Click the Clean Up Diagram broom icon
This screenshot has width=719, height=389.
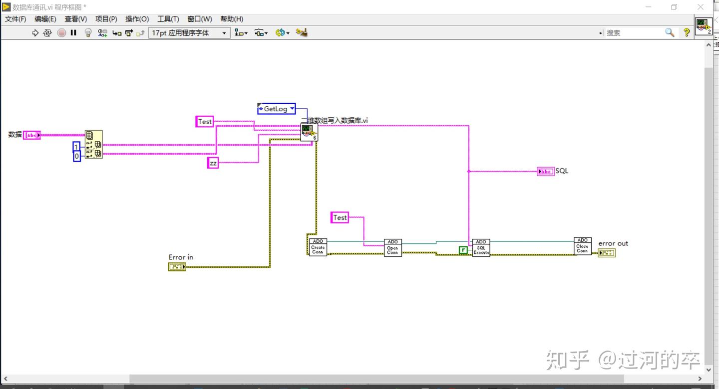click(300, 32)
